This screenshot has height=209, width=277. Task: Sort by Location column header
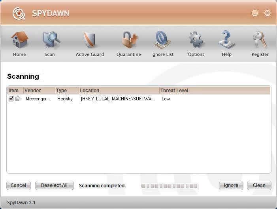(x=119, y=91)
